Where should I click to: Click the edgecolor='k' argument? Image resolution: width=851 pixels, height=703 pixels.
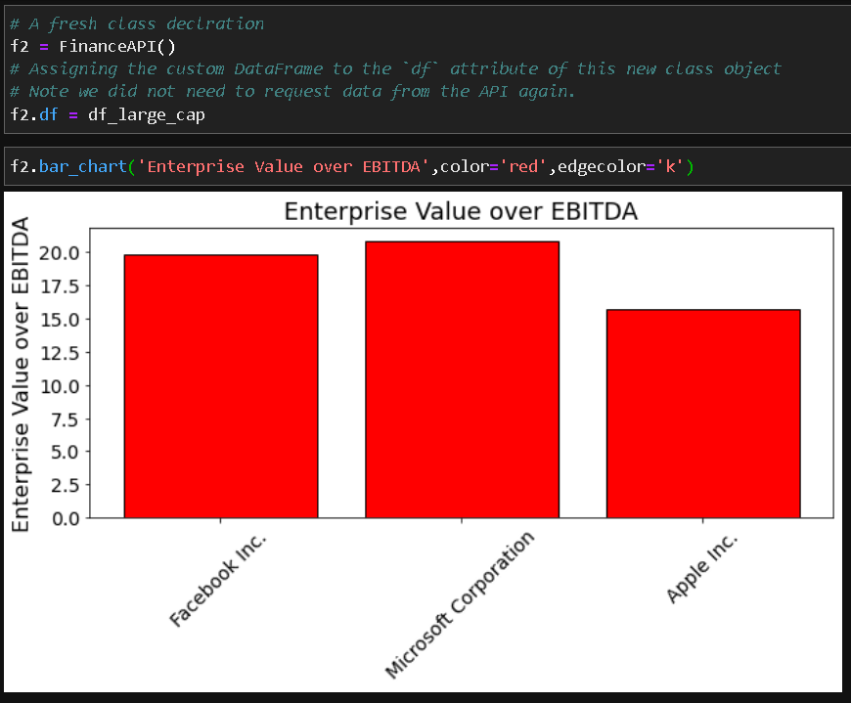(x=624, y=166)
